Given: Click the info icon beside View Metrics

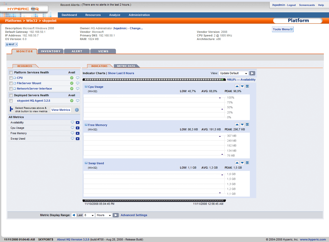Looking at the screenshot, I should (77, 110).
